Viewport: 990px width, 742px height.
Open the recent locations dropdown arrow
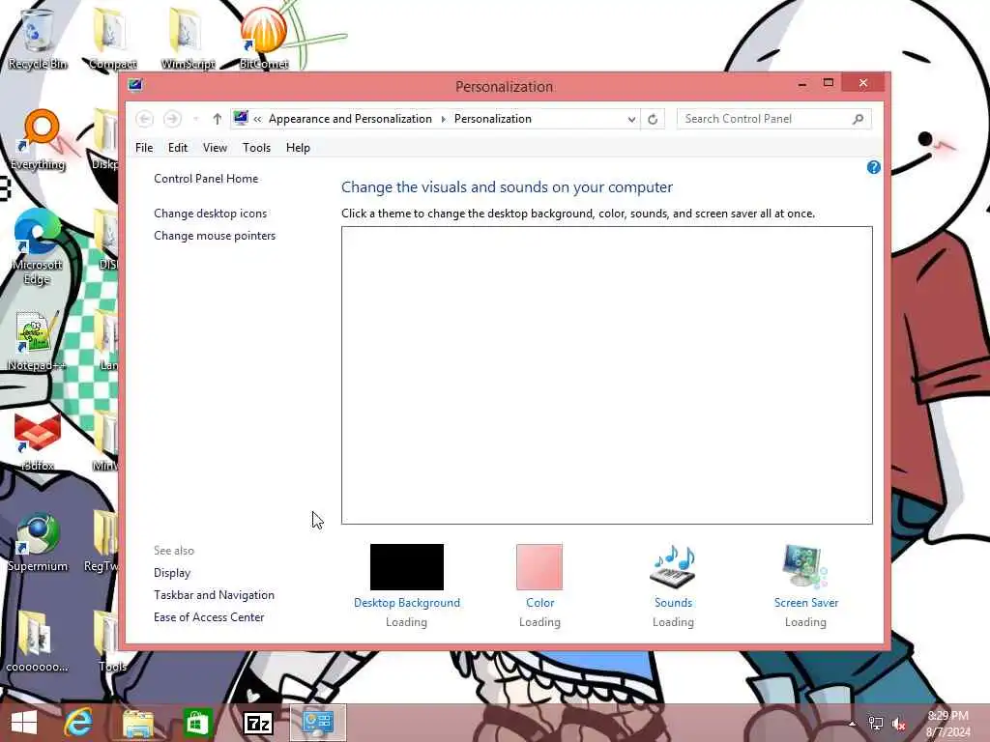[195, 119]
